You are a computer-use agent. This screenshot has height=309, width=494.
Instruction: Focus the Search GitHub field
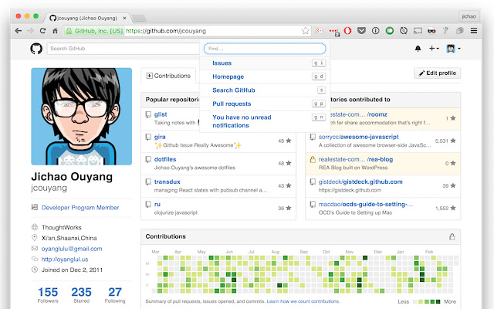click(123, 49)
